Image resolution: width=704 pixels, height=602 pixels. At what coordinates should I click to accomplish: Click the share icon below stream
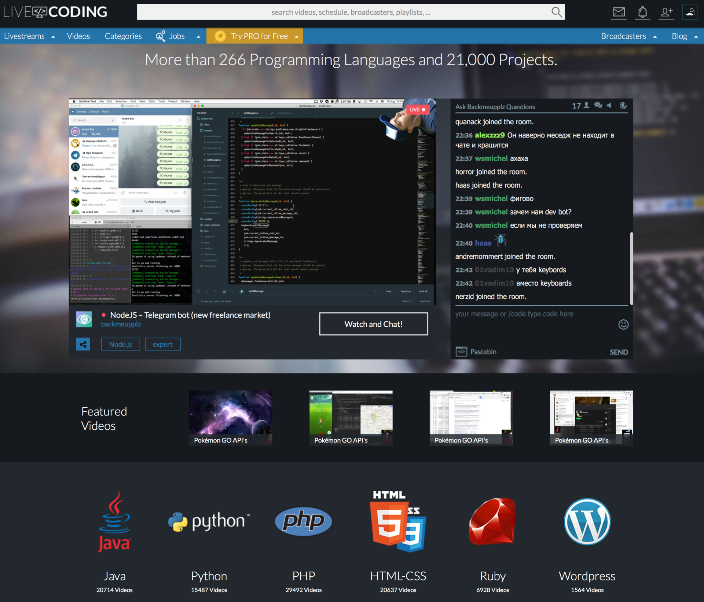[x=83, y=344]
